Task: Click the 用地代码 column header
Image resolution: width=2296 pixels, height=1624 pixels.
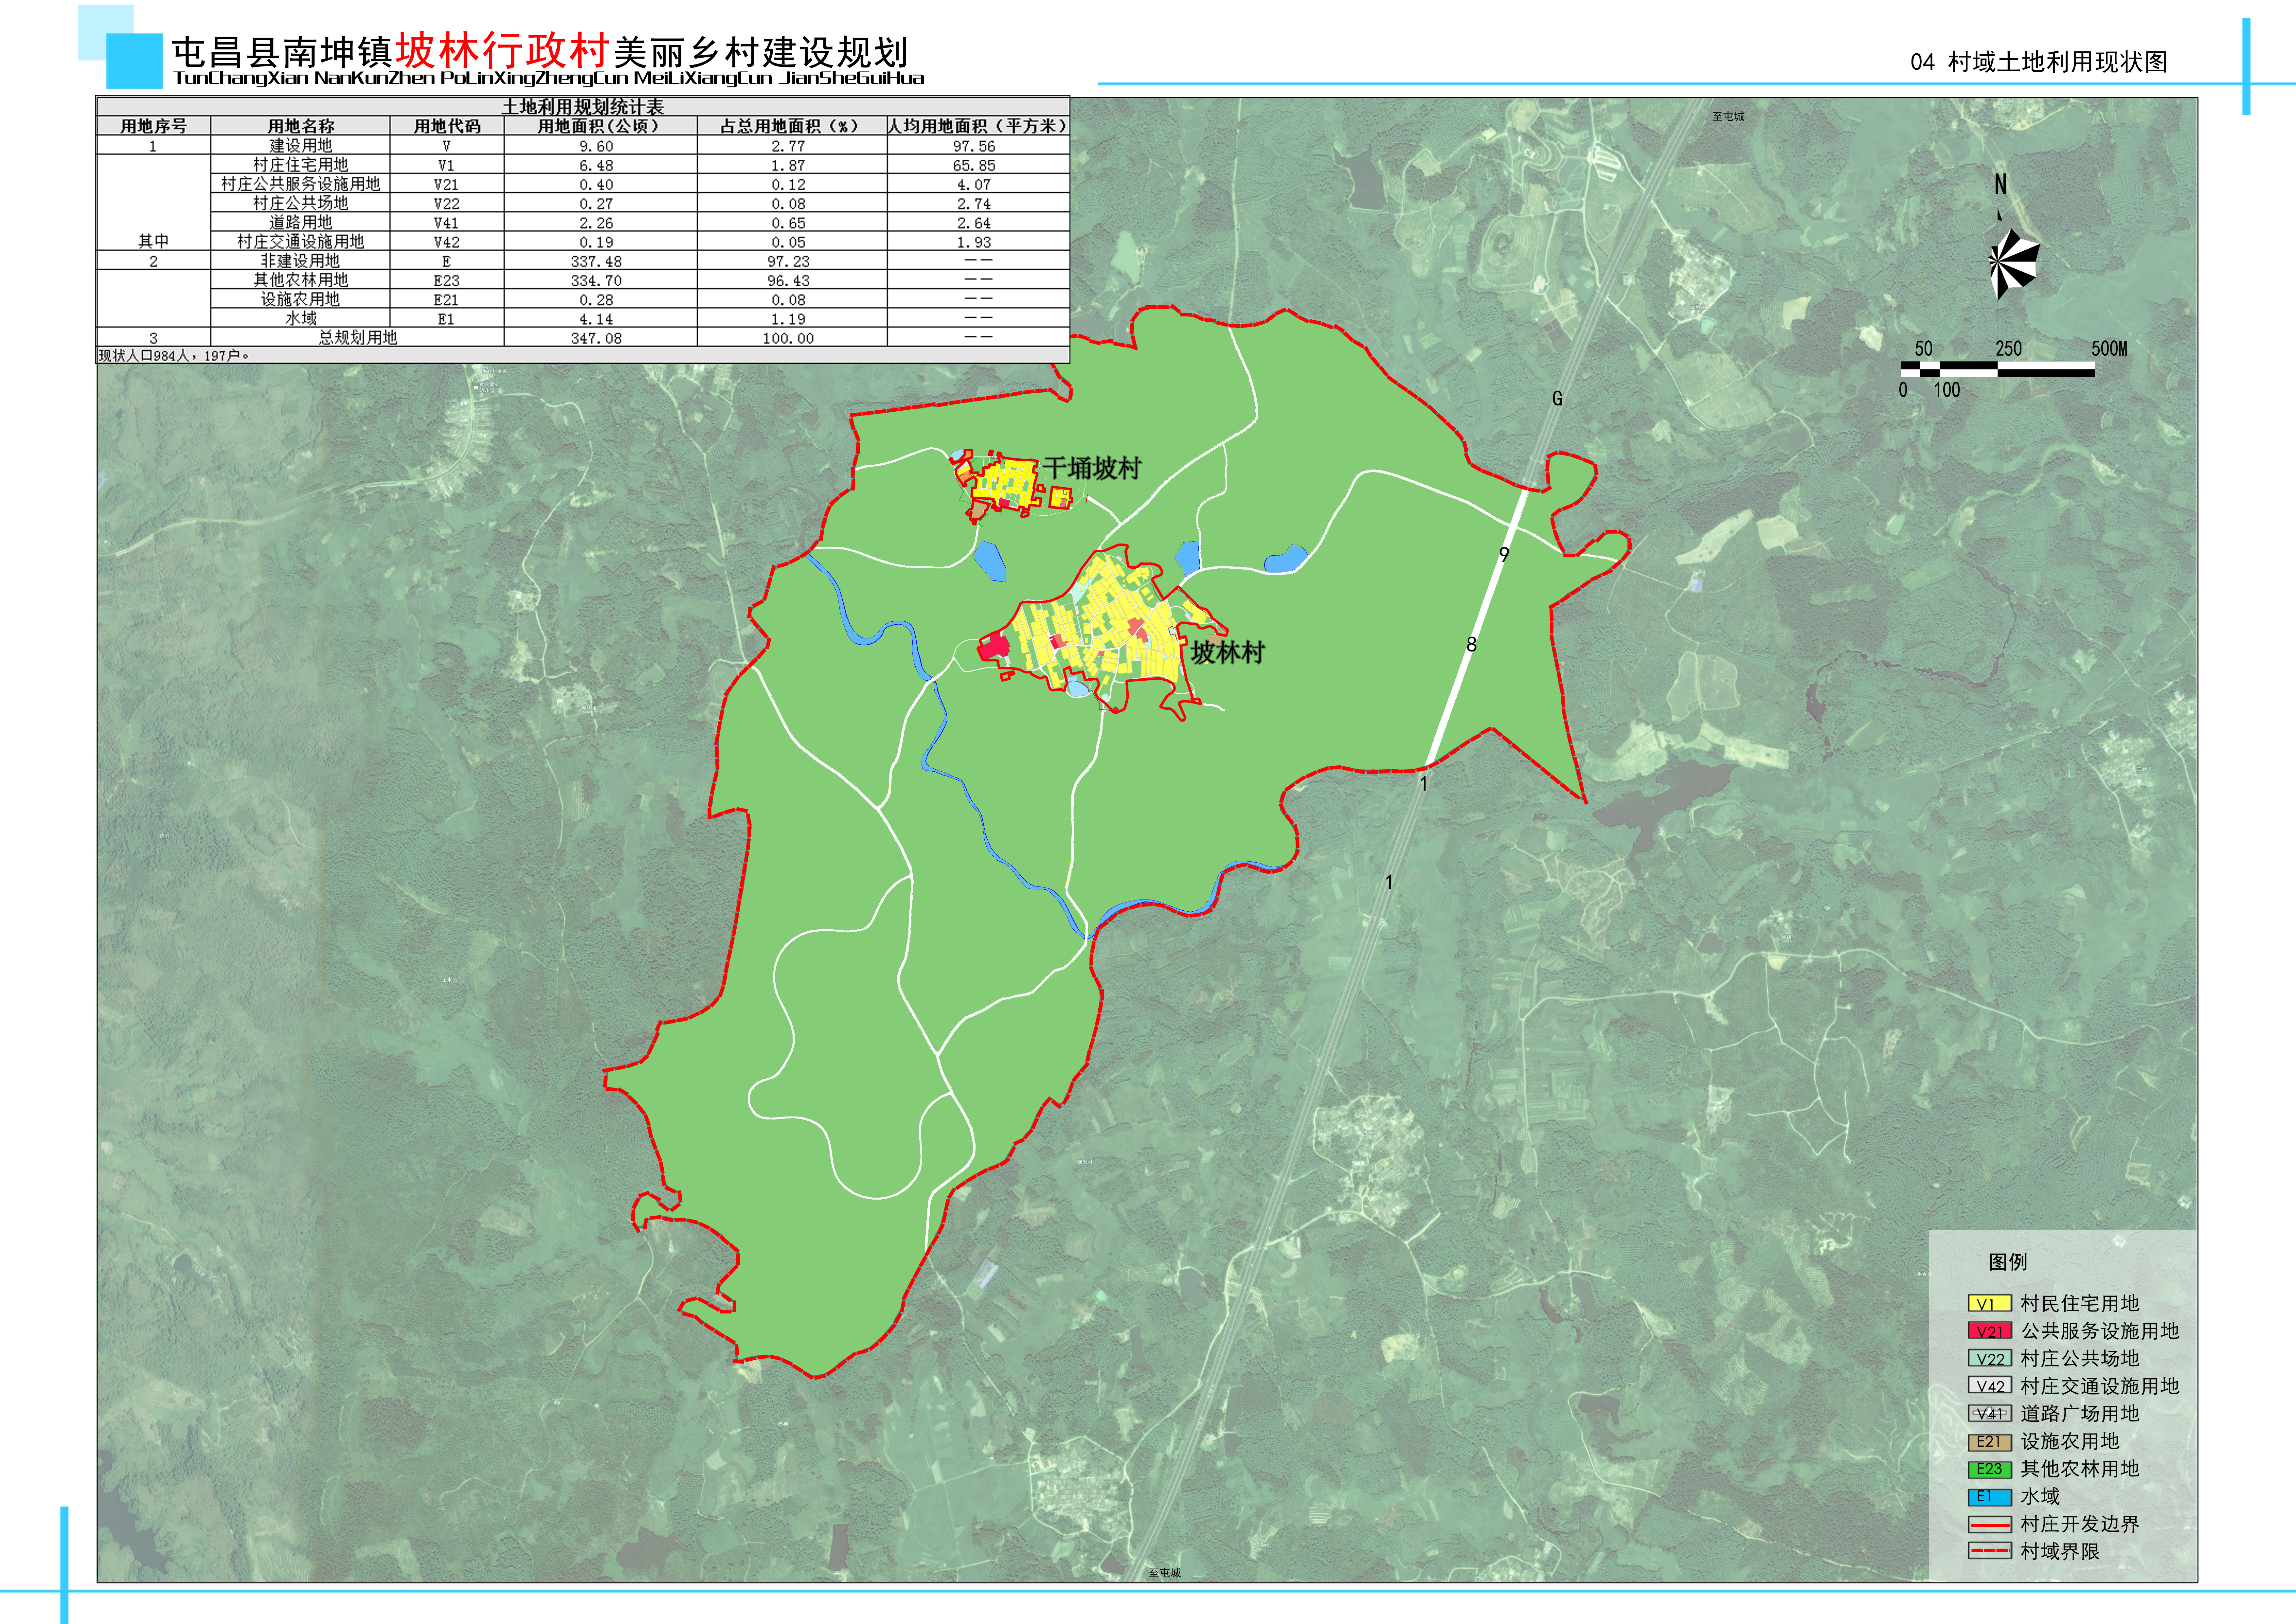Action: pos(447,126)
